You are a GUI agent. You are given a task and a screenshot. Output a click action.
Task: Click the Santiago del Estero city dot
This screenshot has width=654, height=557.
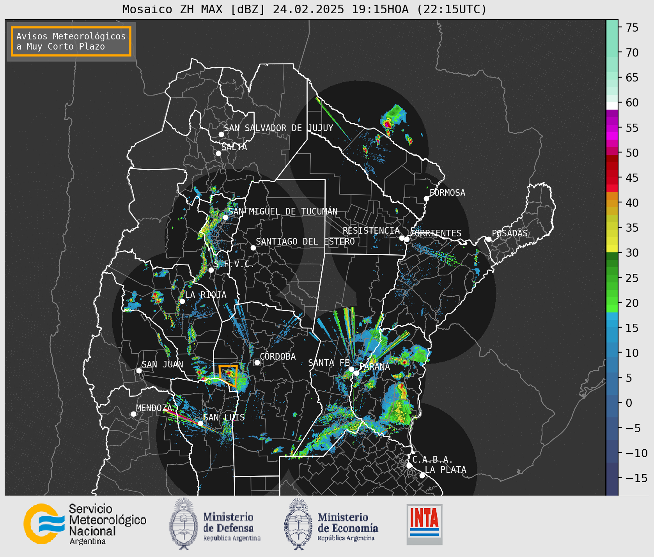point(253,248)
